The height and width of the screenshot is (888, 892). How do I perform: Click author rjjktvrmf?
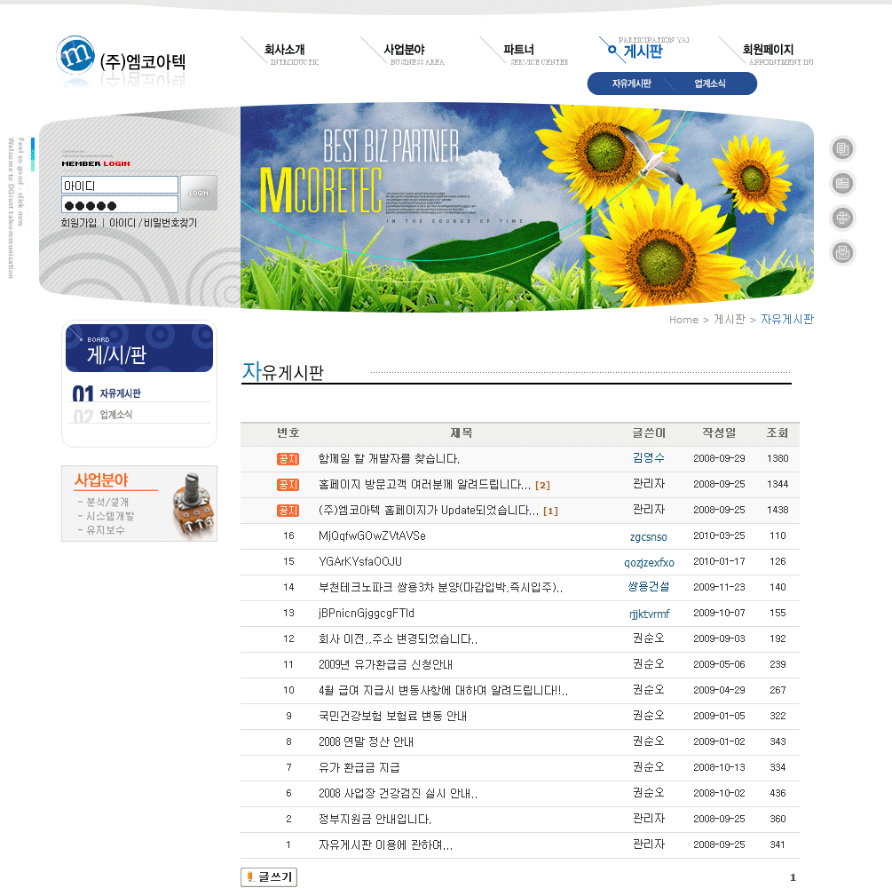coord(649,614)
